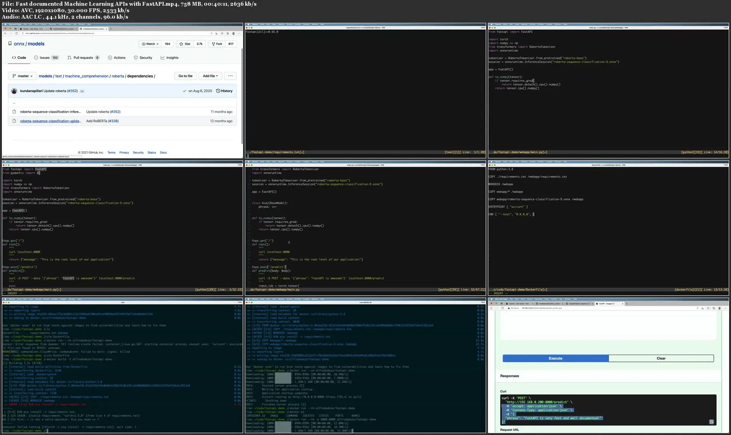Click the 'Request URL' label
Image resolution: width=731 pixels, height=435 pixels.
(x=509, y=430)
